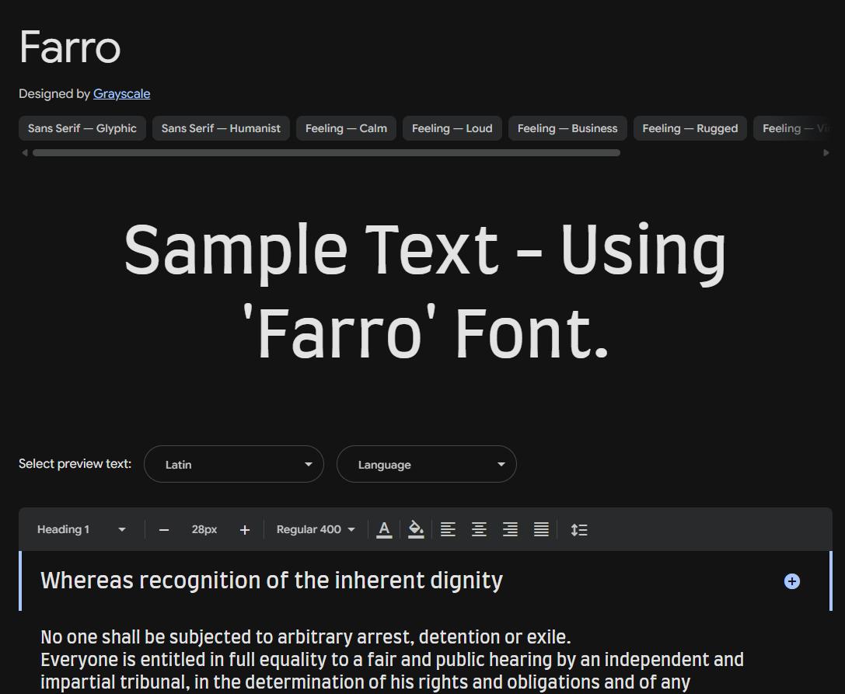Click the 'Whereas recognition' heading text
This screenshot has height=694, width=845.
[271, 581]
